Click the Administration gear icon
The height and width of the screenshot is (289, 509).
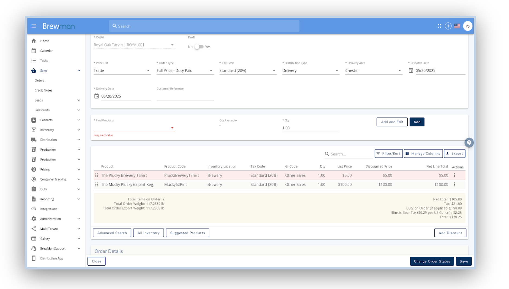tap(34, 219)
